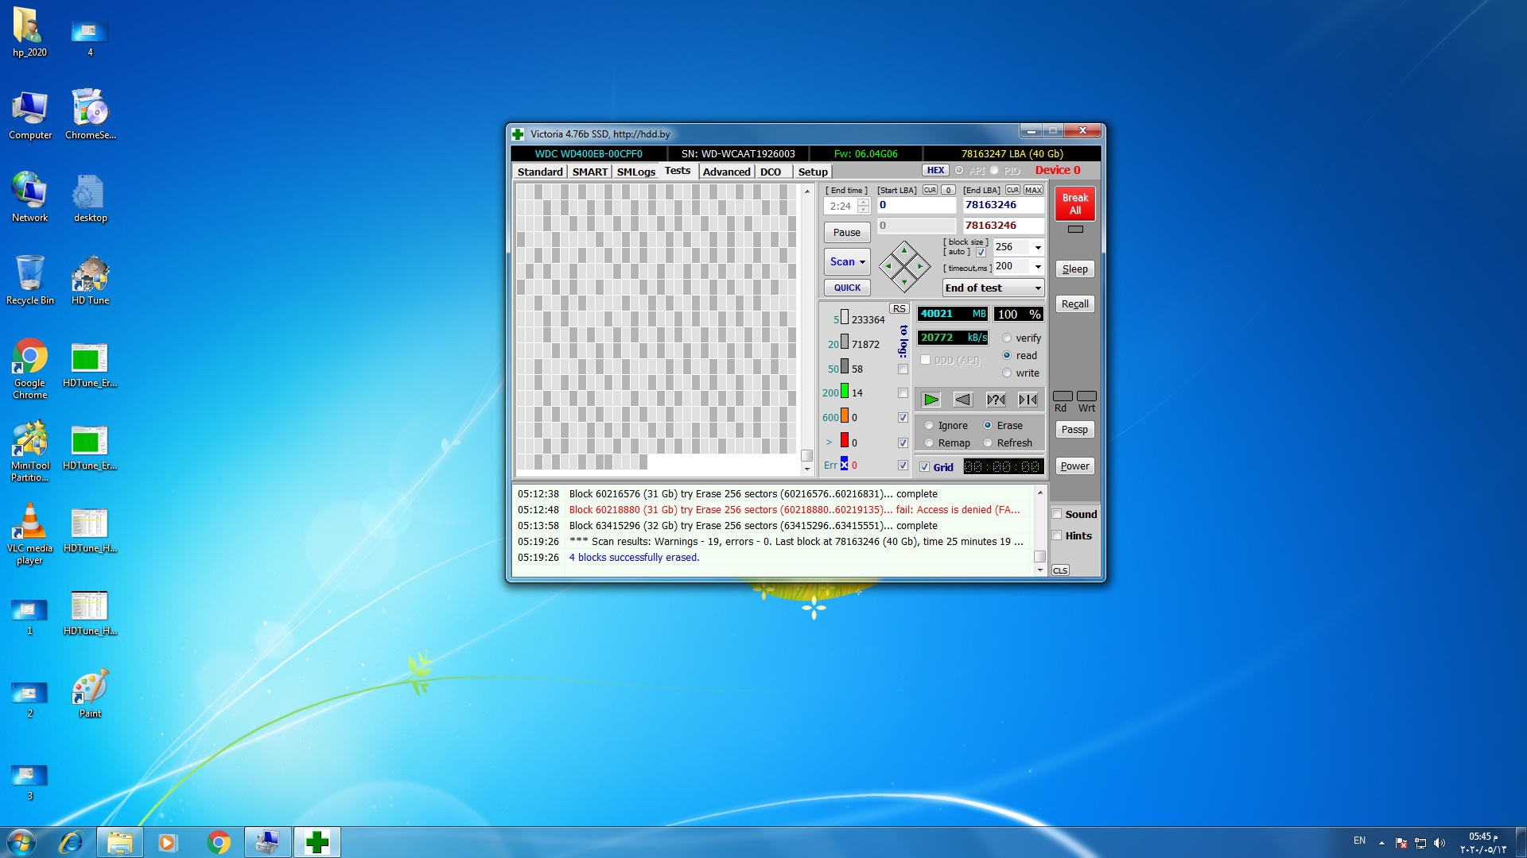Click the End time spinner down arrow
The image size is (1527, 858).
(x=863, y=210)
